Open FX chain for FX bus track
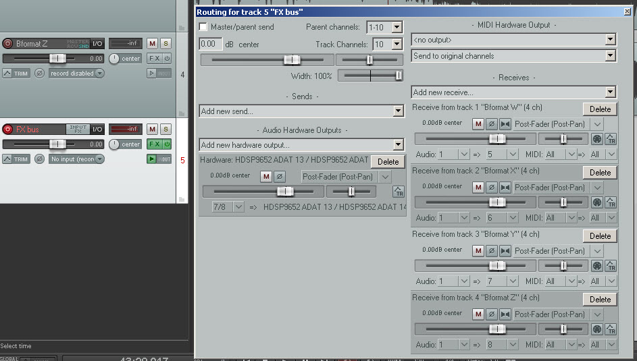The image size is (637, 361). [x=154, y=144]
